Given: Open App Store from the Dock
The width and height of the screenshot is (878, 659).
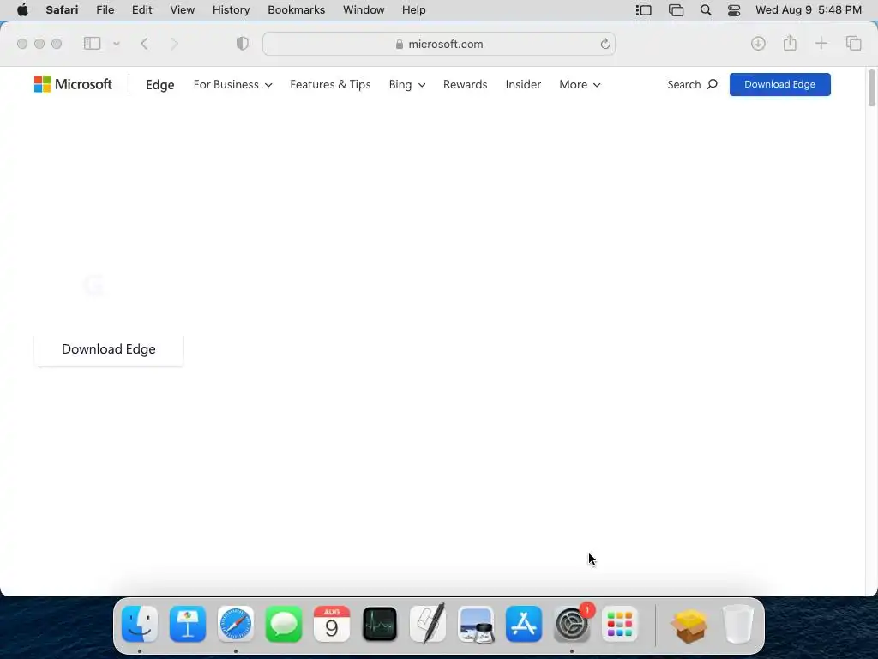Looking at the screenshot, I should [x=524, y=624].
